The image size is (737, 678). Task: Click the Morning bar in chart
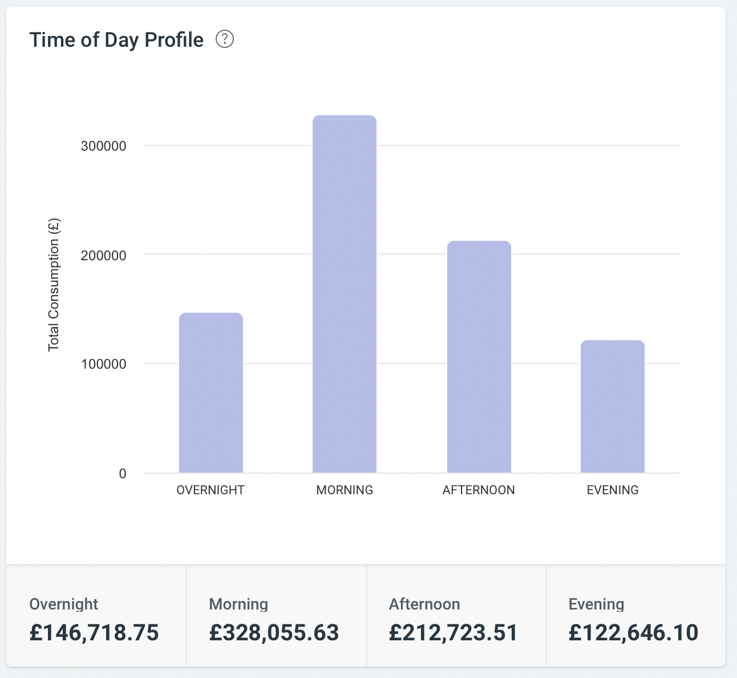click(345, 294)
